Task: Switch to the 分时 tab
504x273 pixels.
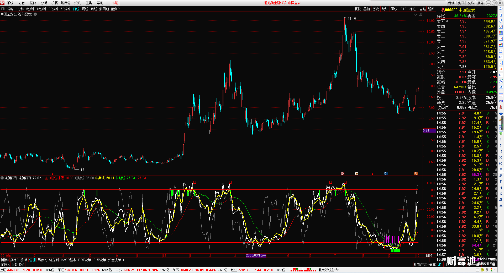Action: coord(10,9)
